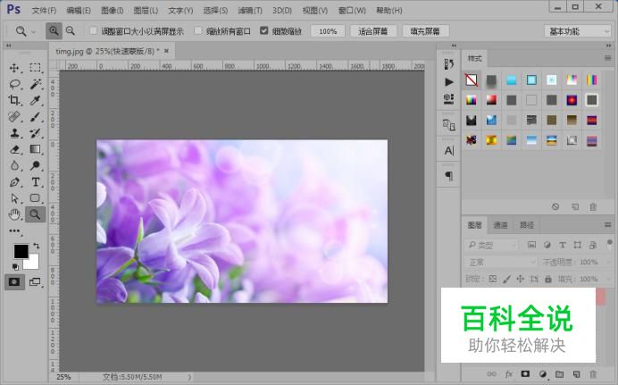Click the zoom out magnifier in options bar
The image size is (618, 385).
pyautogui.click(x=71, y=30)
